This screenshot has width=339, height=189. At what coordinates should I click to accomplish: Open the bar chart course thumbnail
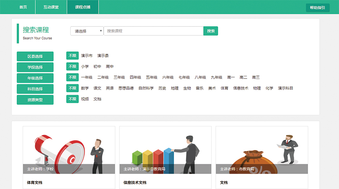(x=165, y=150)
